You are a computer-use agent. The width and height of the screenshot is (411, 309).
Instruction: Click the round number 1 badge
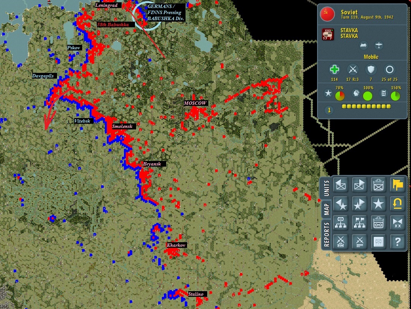tap(329, 110)
